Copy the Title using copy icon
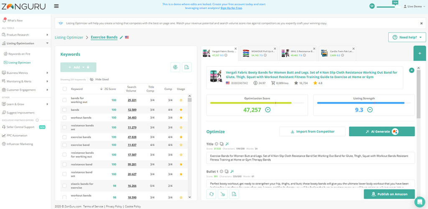Image resolution: width=428 pixels, height=209 pixels. pyautogui.click(x=222, y=144)
